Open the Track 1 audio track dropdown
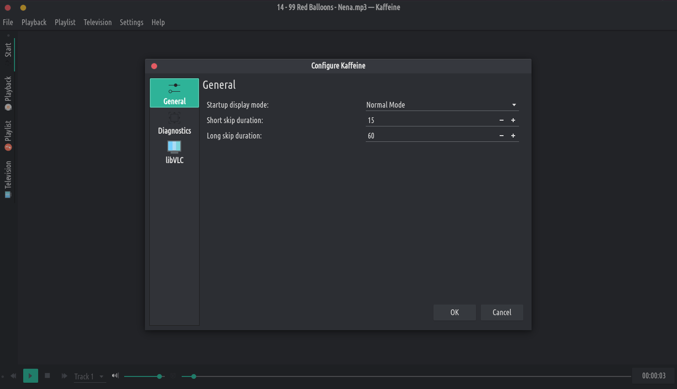Viewport: 677px width, 389px height. point(90,376)
